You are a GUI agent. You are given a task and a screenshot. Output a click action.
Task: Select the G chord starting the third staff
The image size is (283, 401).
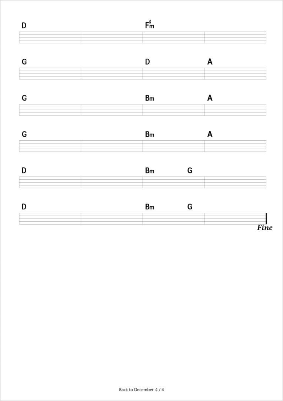(24, 98)
